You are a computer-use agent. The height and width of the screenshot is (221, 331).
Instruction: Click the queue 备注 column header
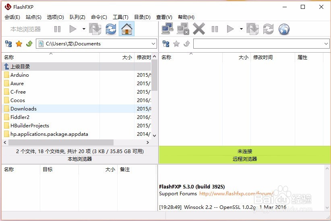tap(137, 170)
